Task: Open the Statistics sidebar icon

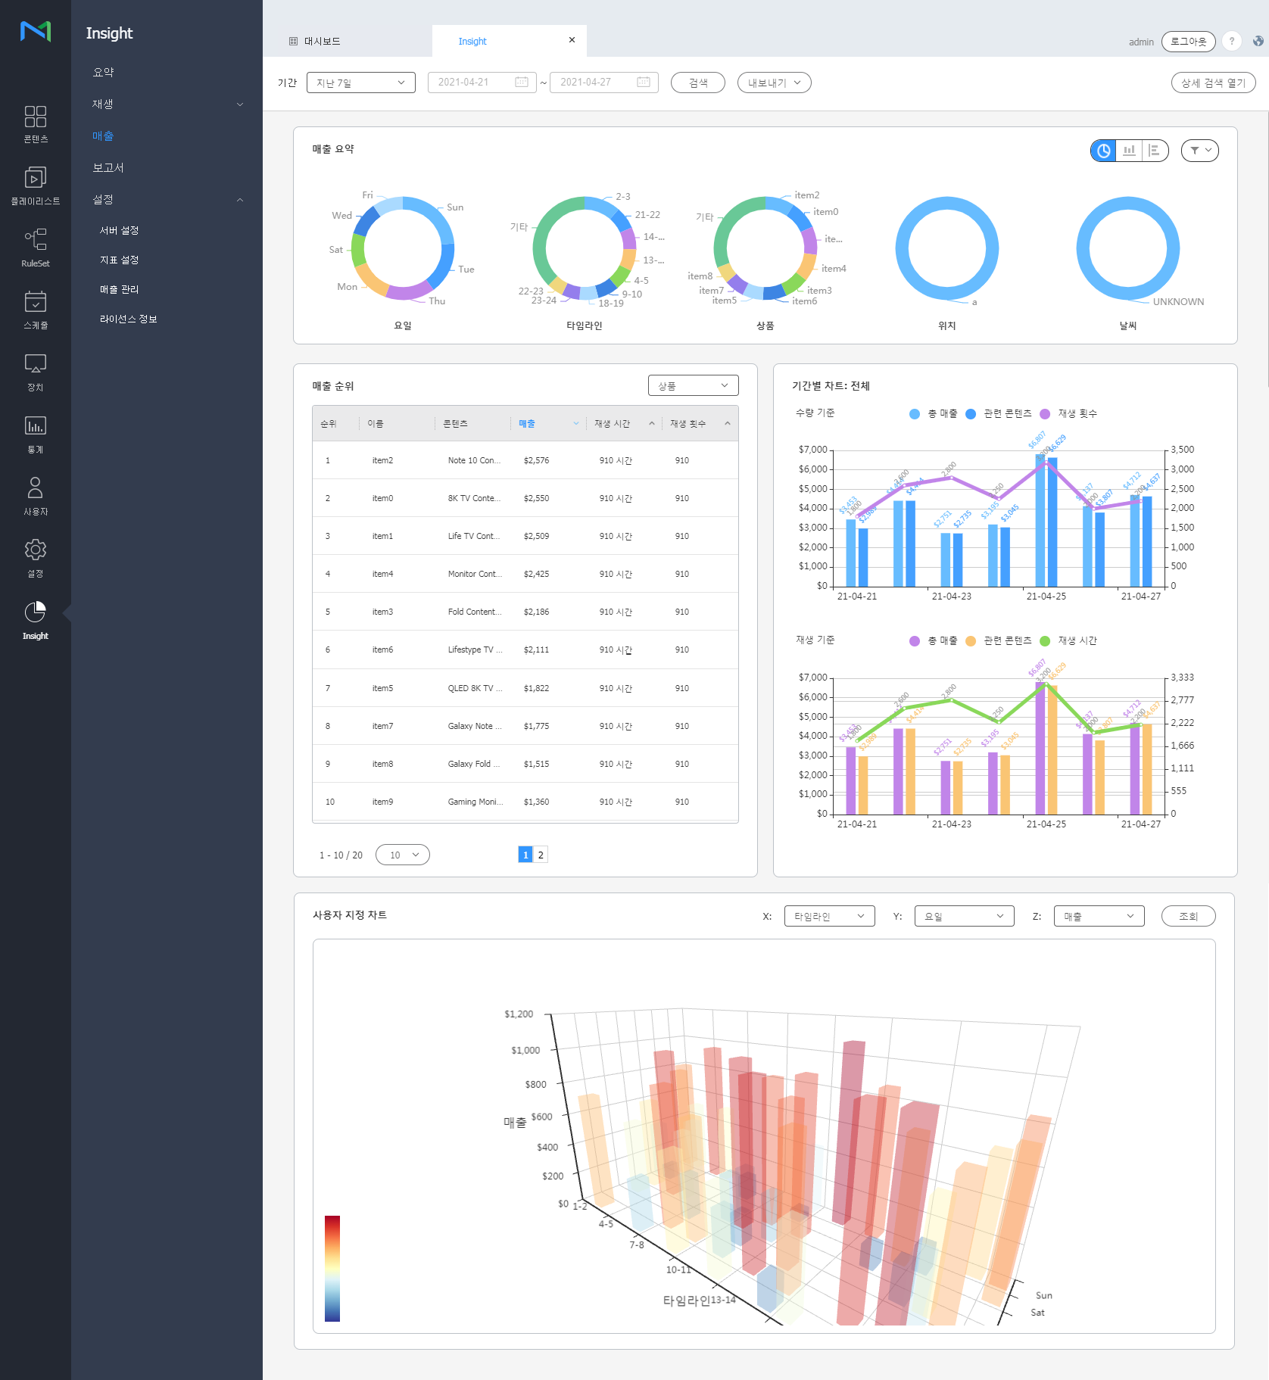Action: (x=35, y=434)
